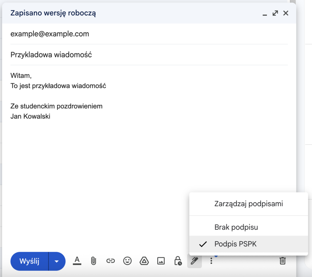Select Podpis PSPK signature
The image size is (312, 277).
coord(249,244)
